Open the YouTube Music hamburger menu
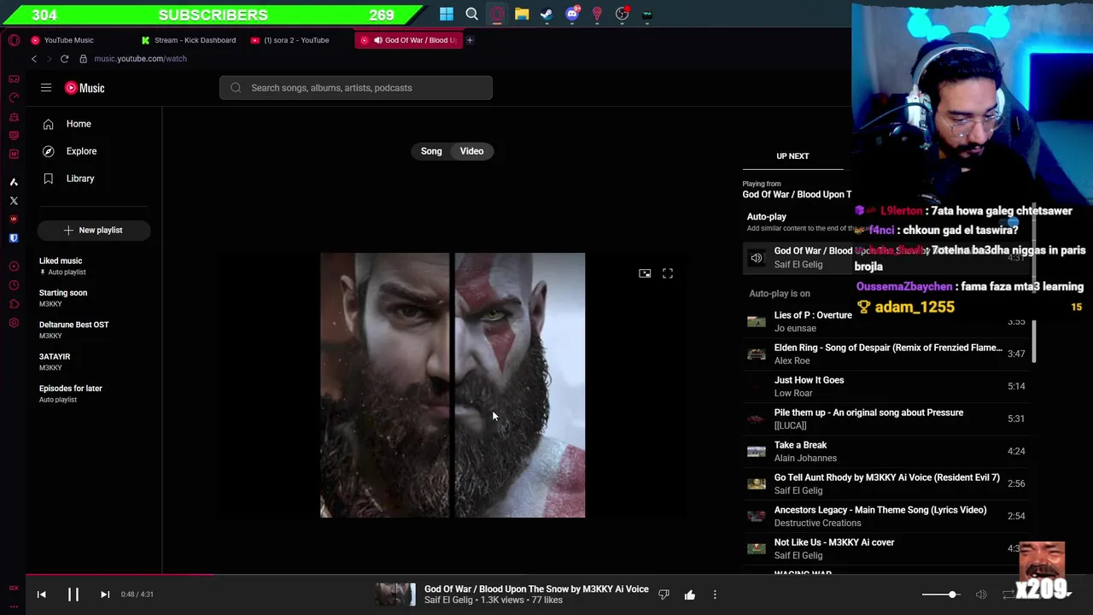Image resolution: width=1093 pixels, height=615 pixels. (46, 88)
